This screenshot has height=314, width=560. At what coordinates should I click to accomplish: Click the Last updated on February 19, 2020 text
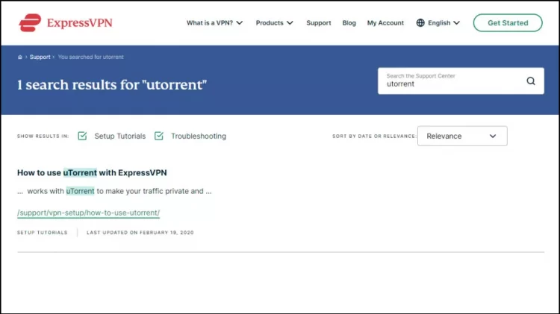coord(140,233)
